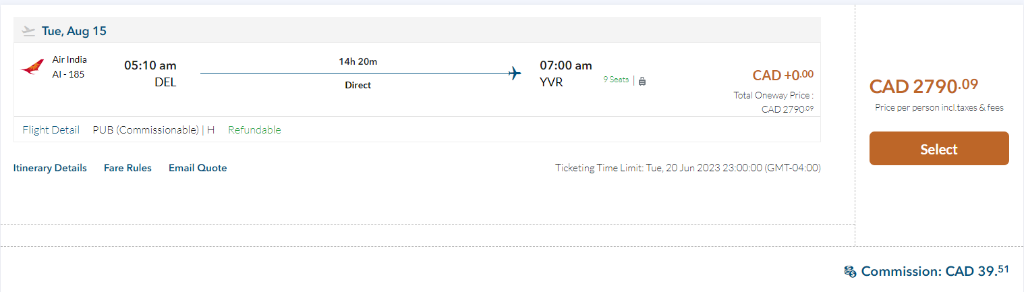This screenshot has width=1024, height=292.
Task: Click the PUB (Commissionable) fare type text
Action: (x=146, y=129)
